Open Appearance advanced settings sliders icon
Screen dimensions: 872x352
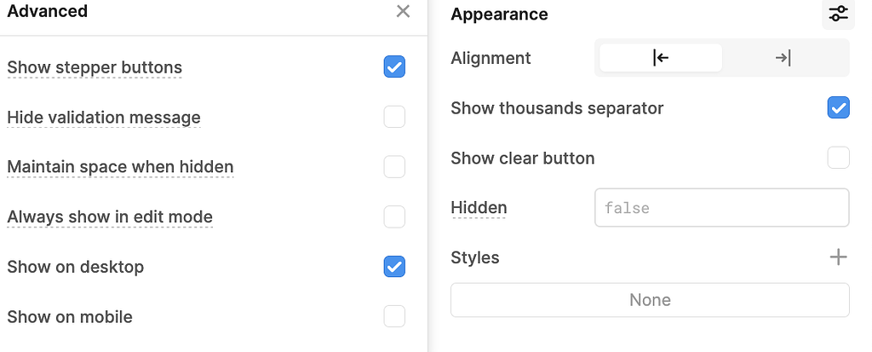[838, 14]
